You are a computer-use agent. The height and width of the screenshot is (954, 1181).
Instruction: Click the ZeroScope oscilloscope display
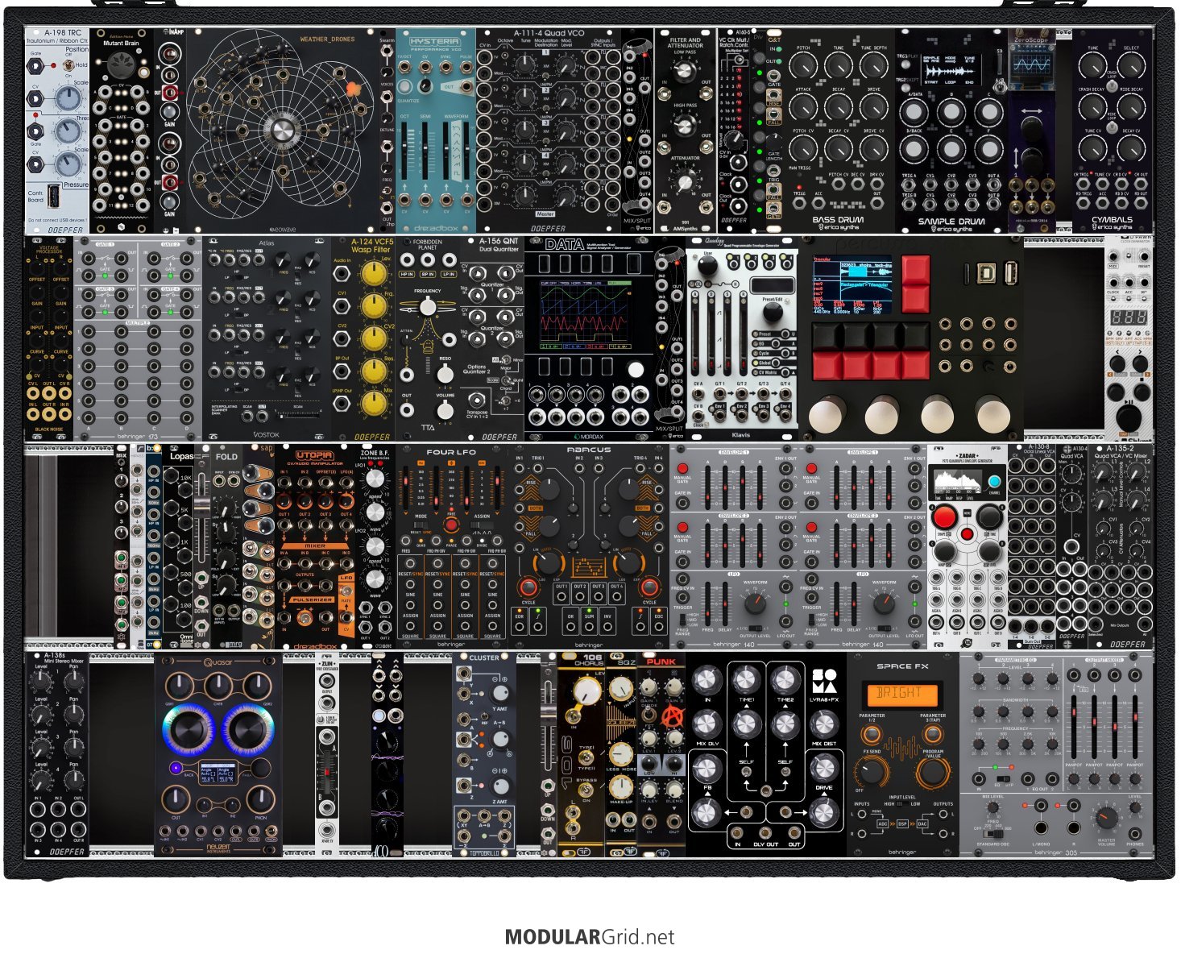tap(1032, 64)
